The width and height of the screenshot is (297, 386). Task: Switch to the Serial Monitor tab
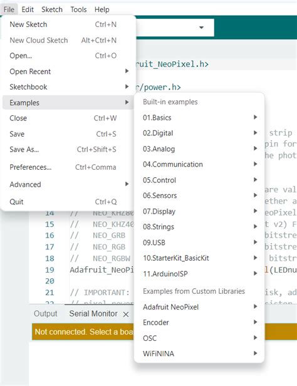[93, 313]
